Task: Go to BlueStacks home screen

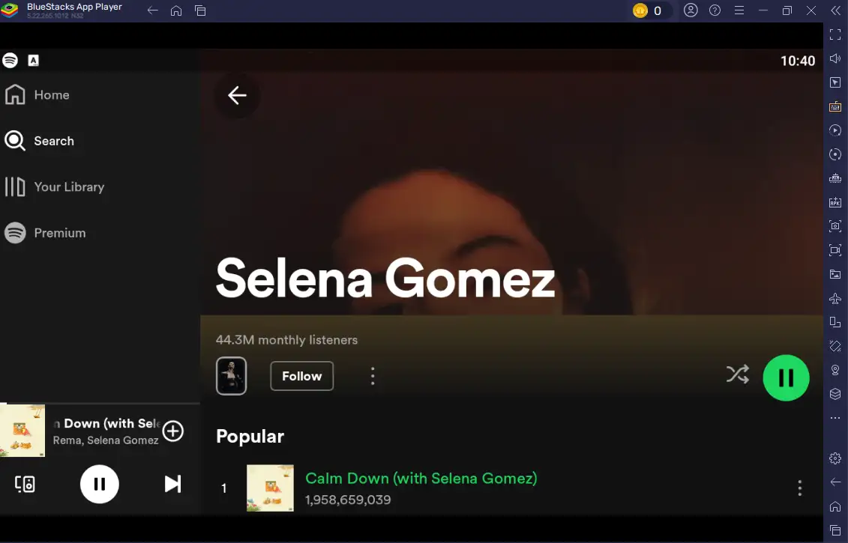Action: point(176,10)
